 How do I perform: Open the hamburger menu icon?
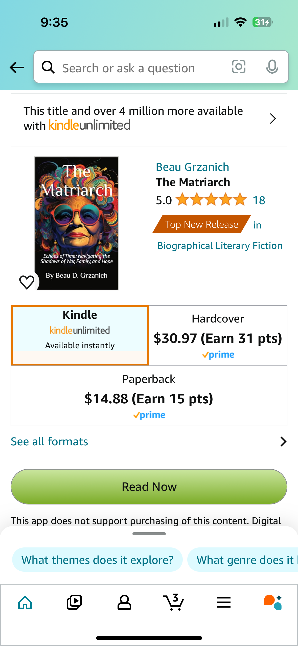click(x=223, y=603)
